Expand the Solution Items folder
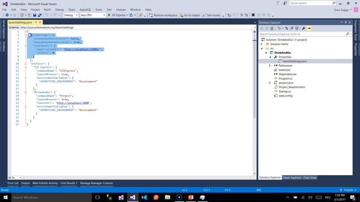This screenshot has width=360, height=202. click(x=261, y=44)
